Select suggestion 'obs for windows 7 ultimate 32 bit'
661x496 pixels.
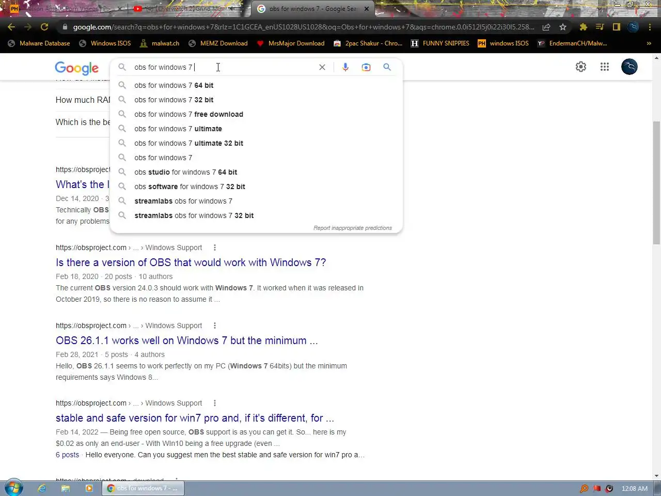click(257, 143)
